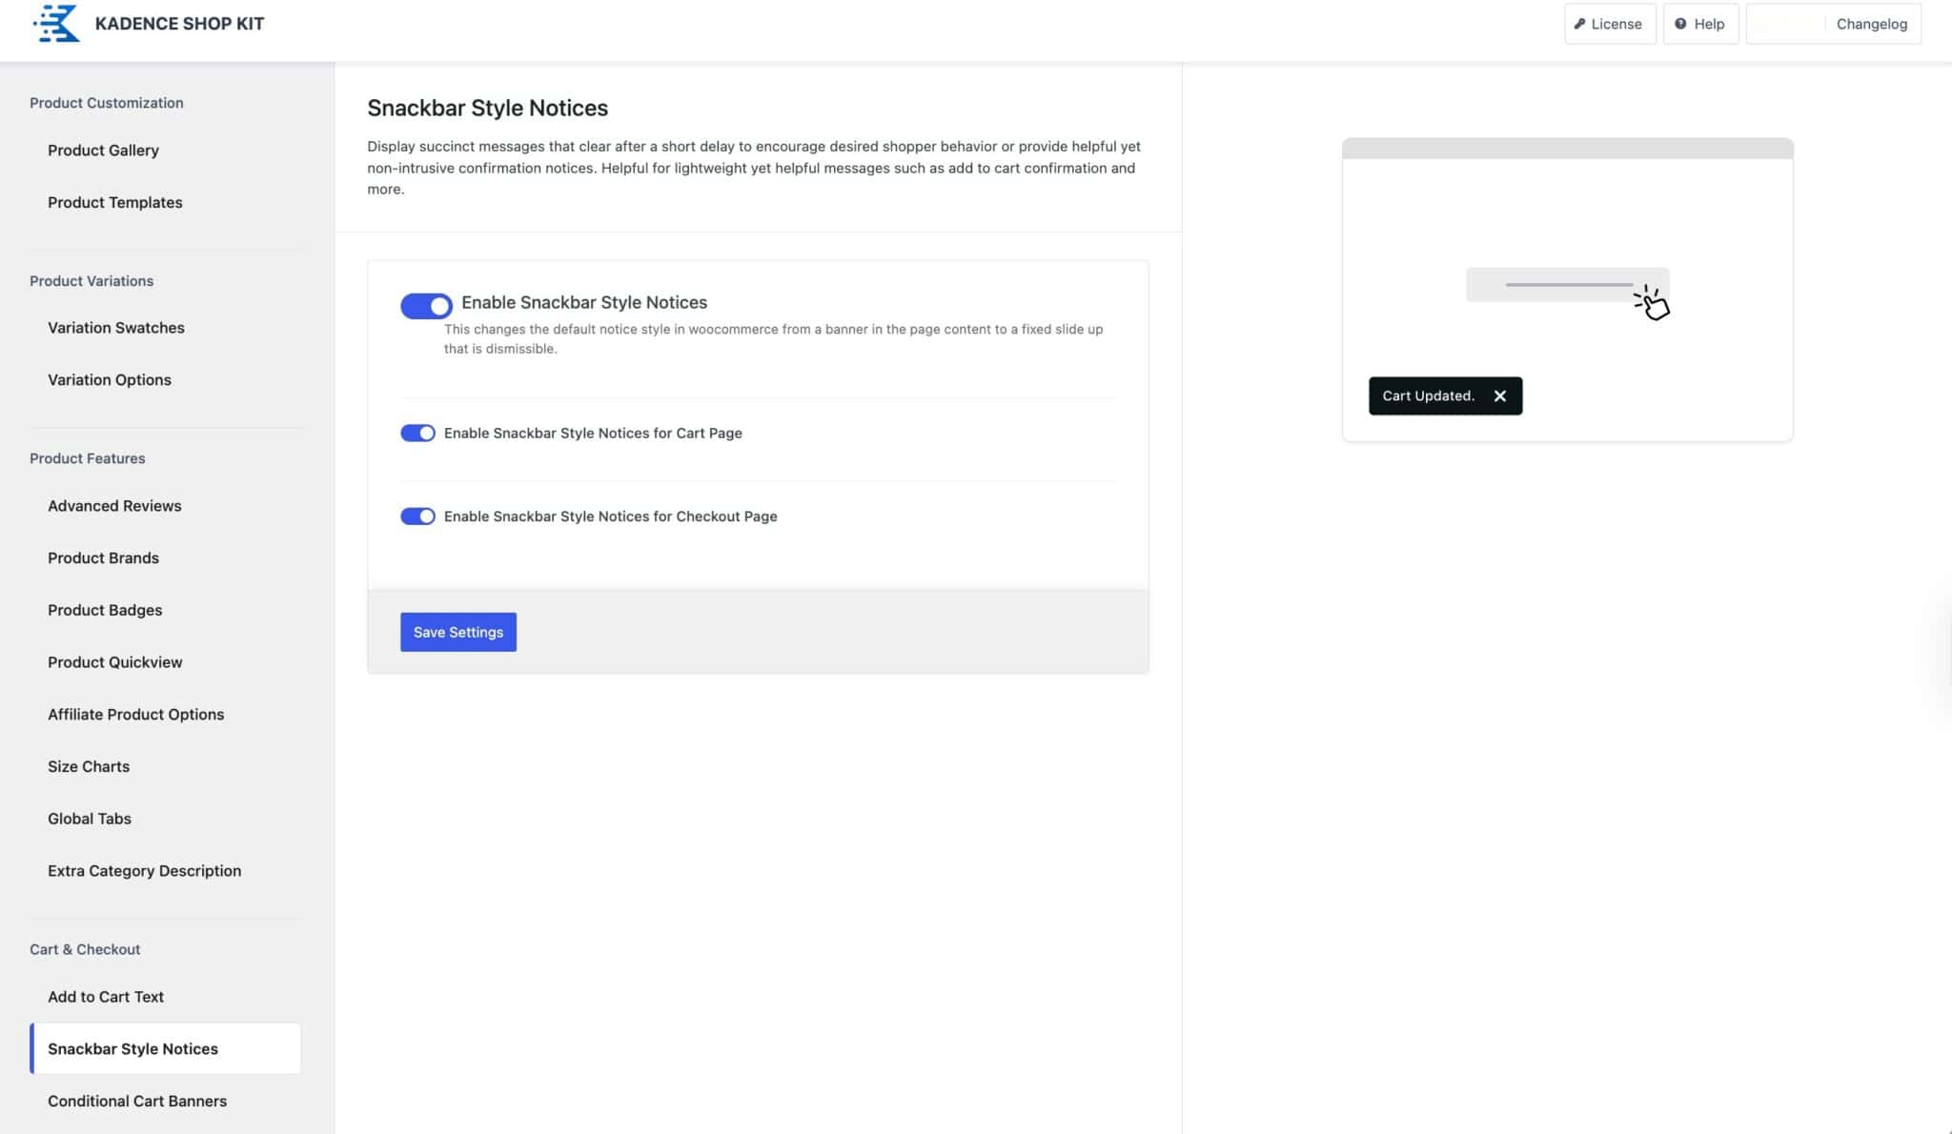Open Global Tabs settings
This screenshot has height=1134, width=1952.
pos(89,818)
